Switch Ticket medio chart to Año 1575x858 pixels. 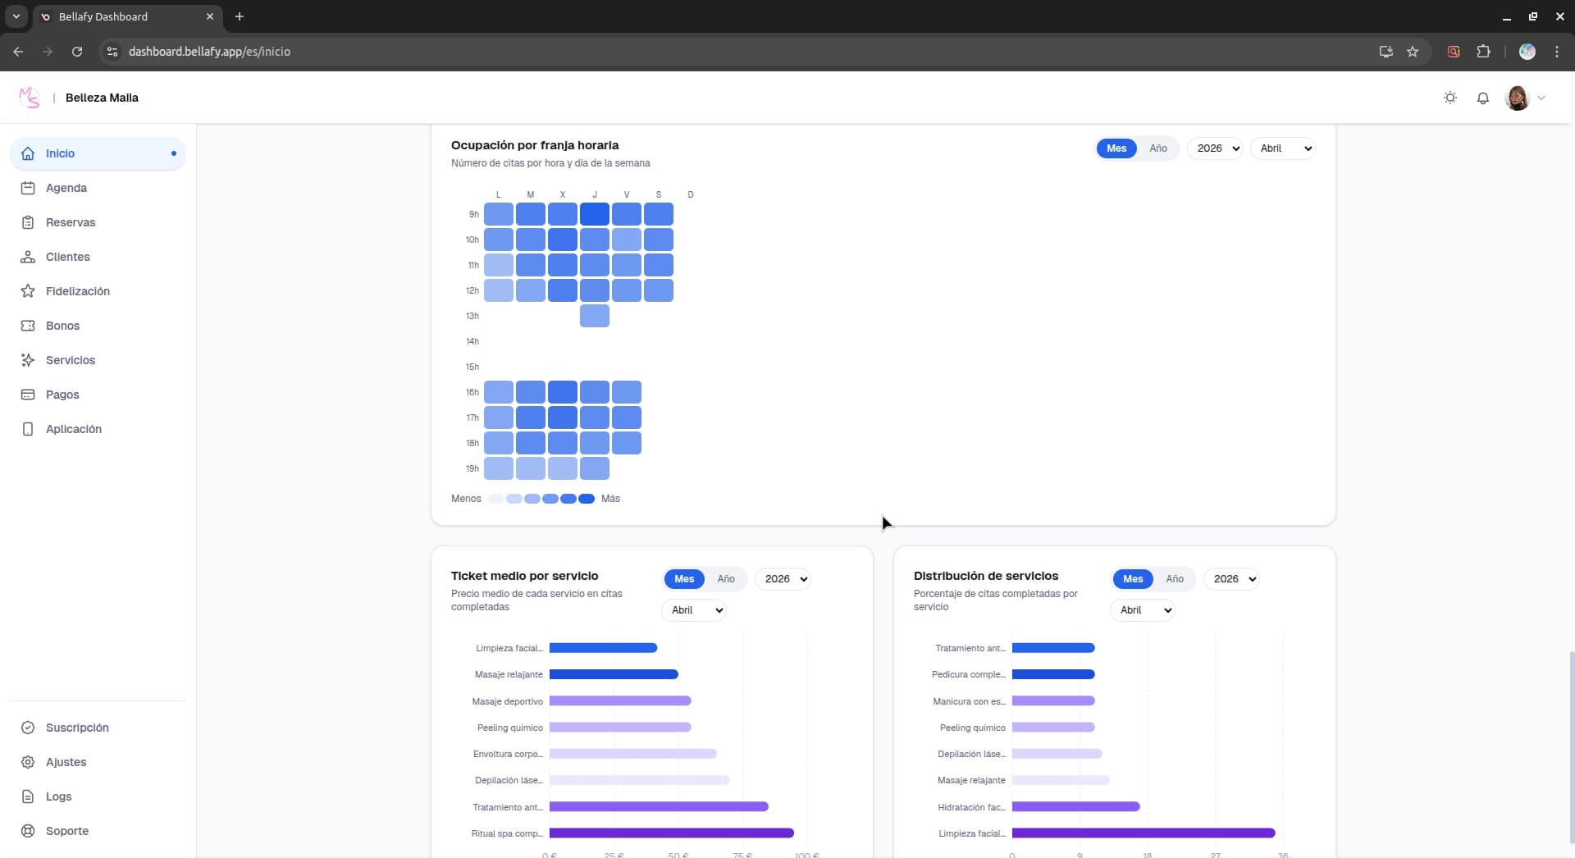tap(726, 579)
